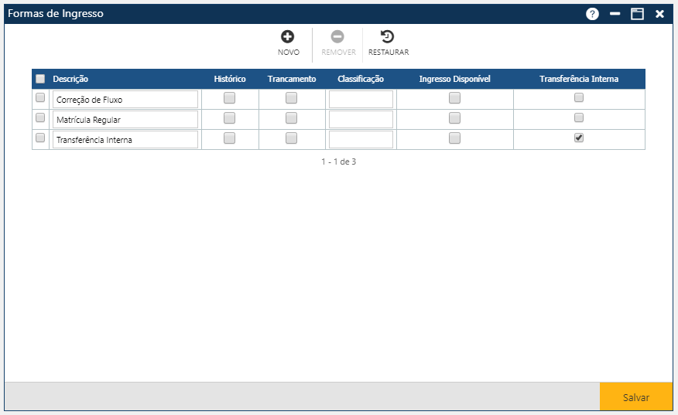Select the Correção de Fluxo row checkbox

click(40, 97)
